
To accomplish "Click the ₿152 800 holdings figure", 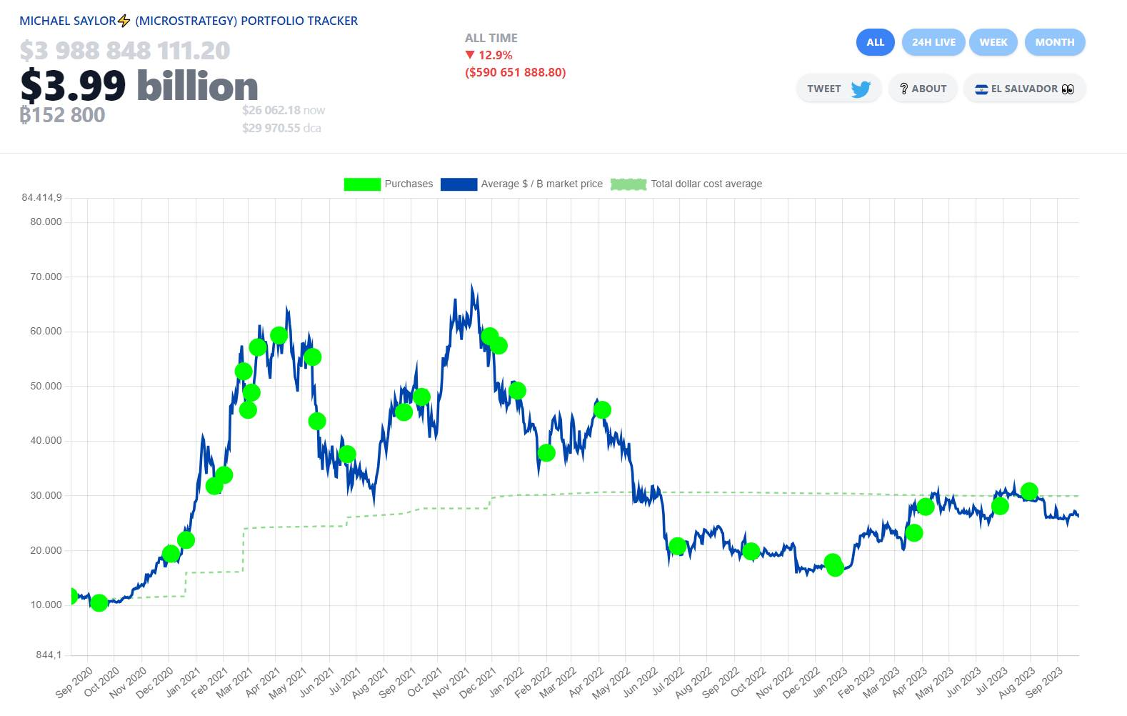I will pos(62,115).
